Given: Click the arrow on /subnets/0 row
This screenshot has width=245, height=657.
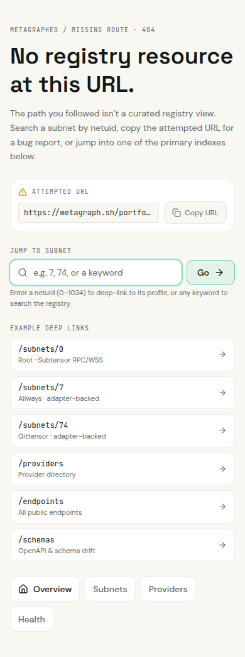Looking at the screenshot, I should 222,354.
